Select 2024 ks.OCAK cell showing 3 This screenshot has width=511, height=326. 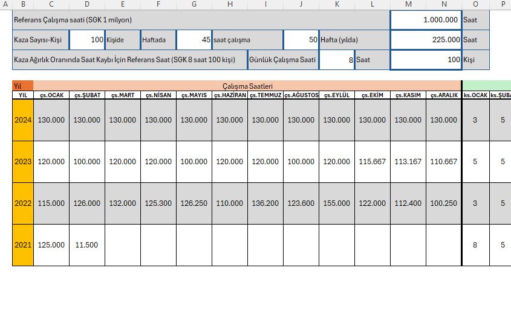point(476,120)
